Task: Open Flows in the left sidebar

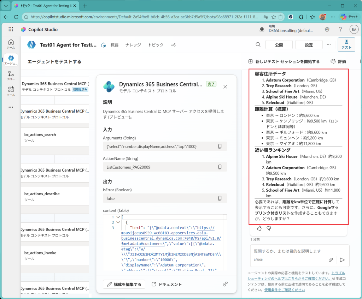Action: tap(11, 76)
